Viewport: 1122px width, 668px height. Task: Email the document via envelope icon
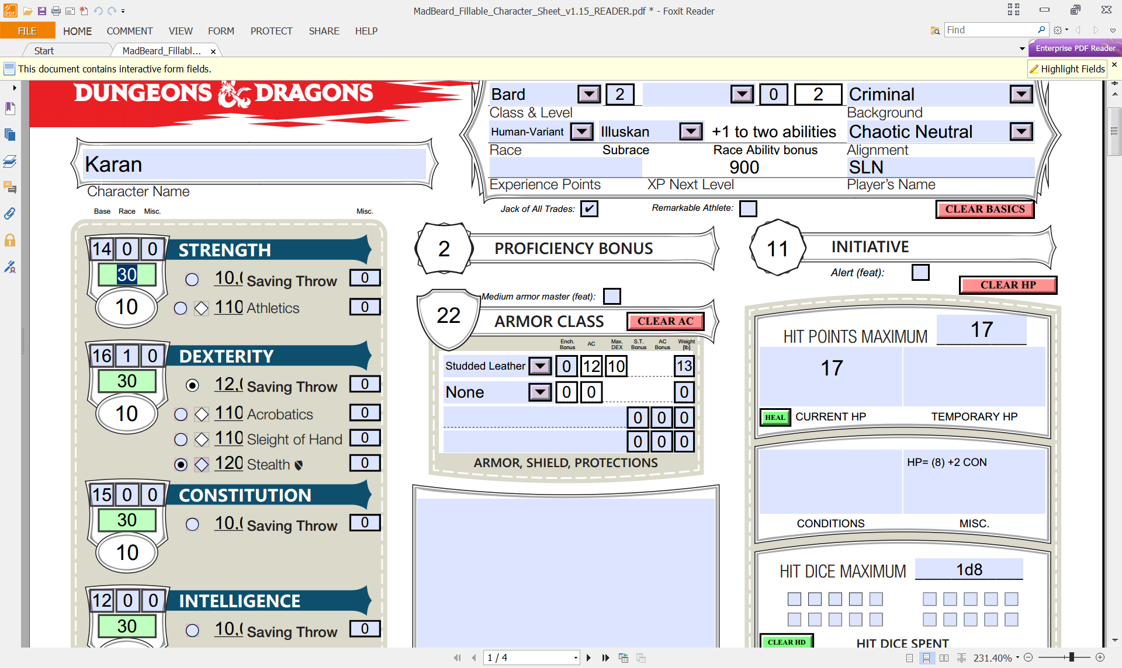(x=70, y=11)
